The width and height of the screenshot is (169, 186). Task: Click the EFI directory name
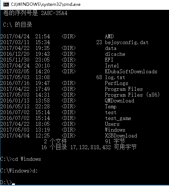(109, 60)
